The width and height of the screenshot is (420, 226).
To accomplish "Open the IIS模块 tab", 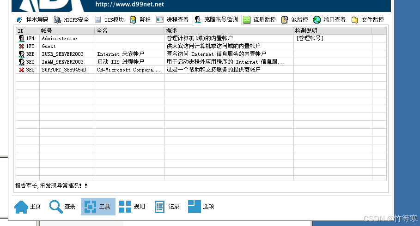I will click(110, 20).
